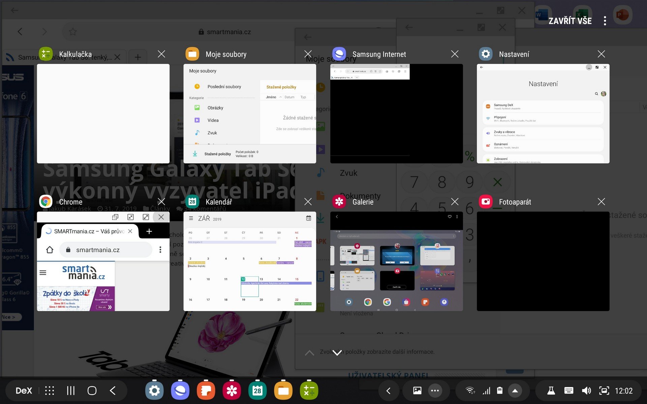This screenshot has height=404, width=647.
Task: Click search magnifier in Nastavení thumbnail
Action: 596,94
